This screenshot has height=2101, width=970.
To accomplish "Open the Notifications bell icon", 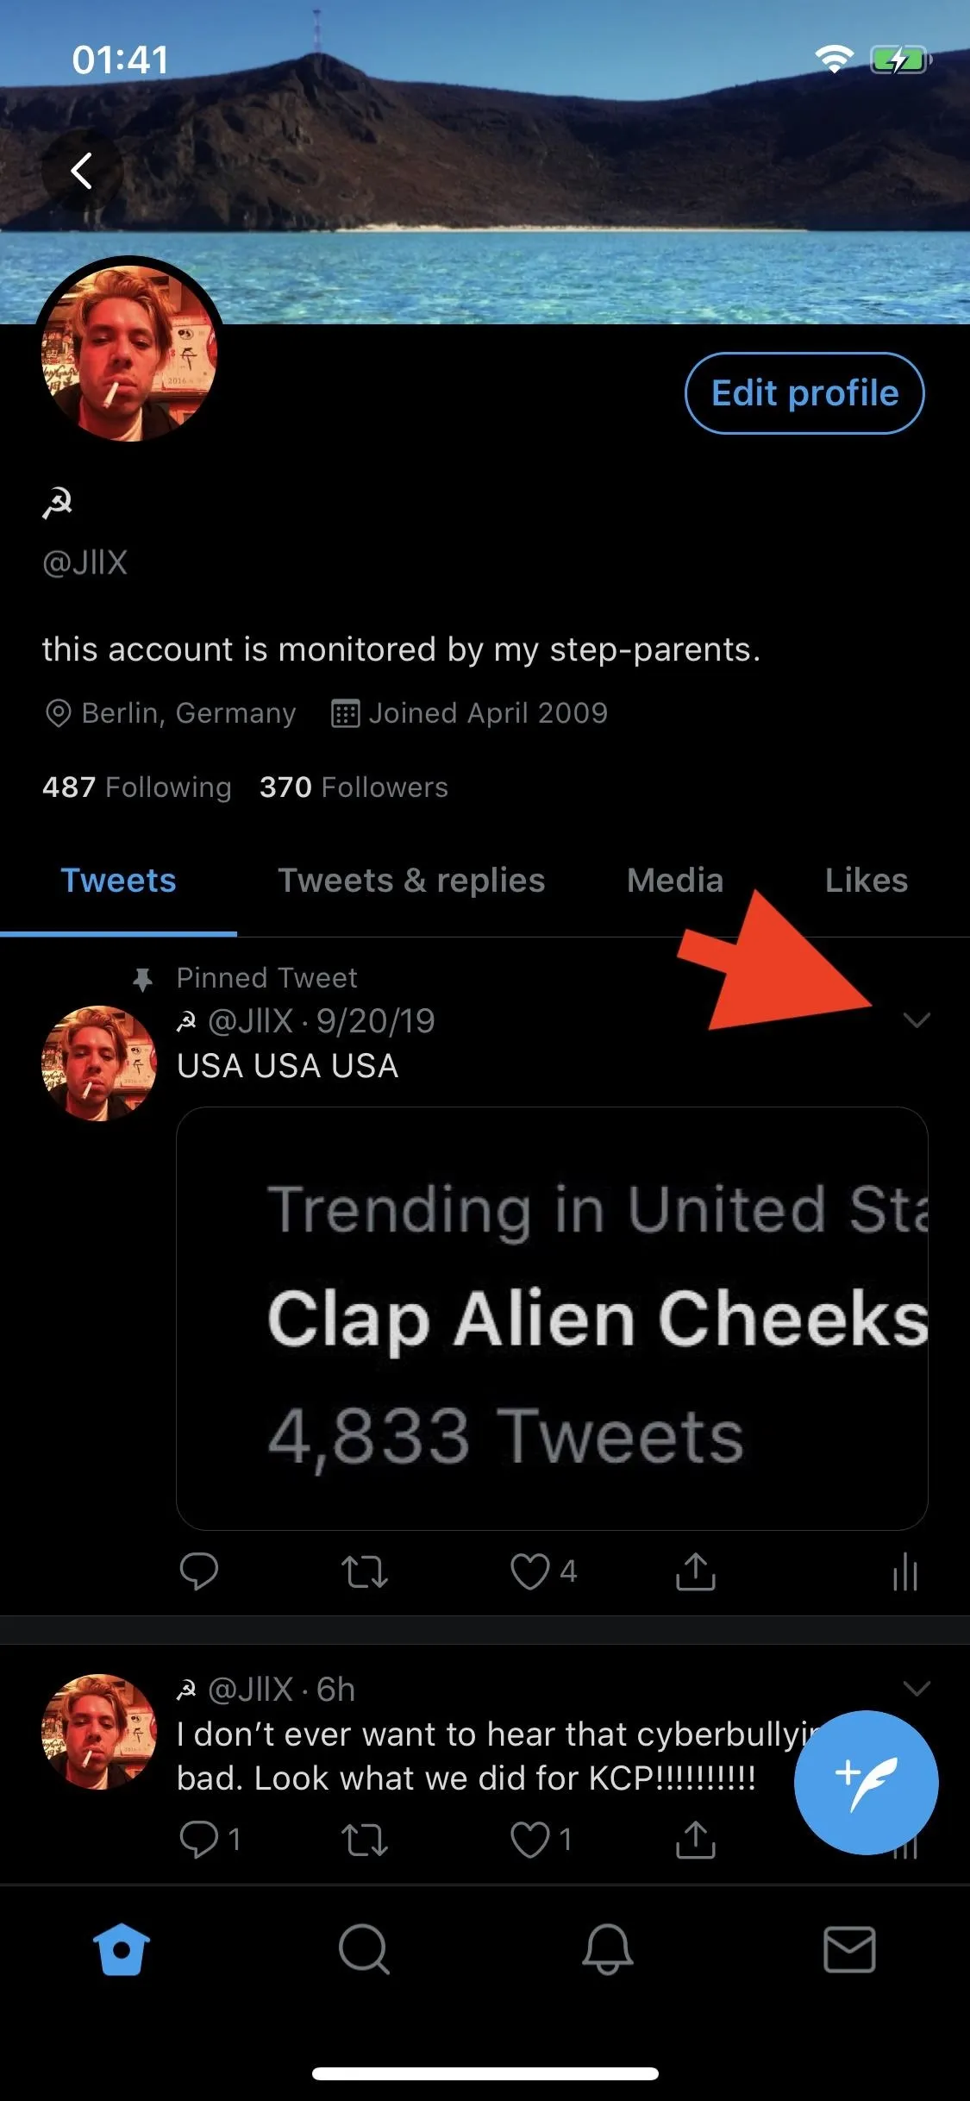I will click(x=607, y=1949).
